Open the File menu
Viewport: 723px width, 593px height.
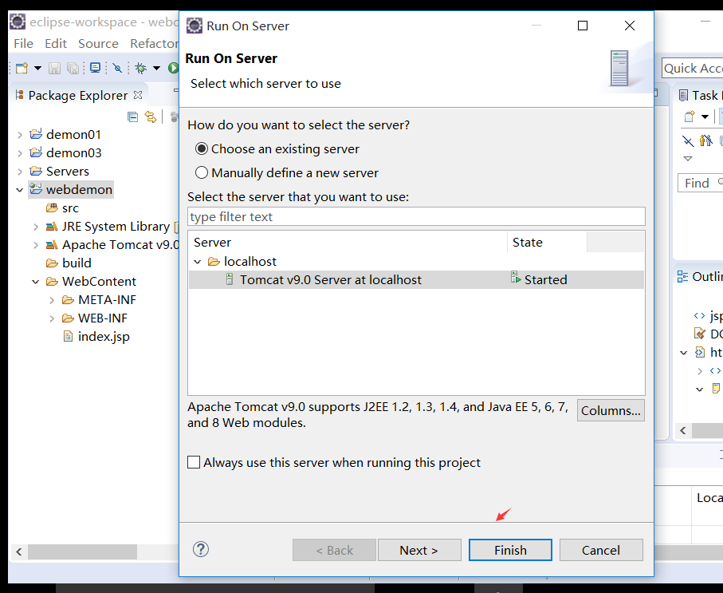(24, 43)
